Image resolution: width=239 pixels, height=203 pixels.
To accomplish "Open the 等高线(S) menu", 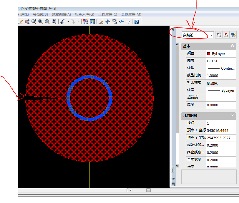I will tap(40, 14).
